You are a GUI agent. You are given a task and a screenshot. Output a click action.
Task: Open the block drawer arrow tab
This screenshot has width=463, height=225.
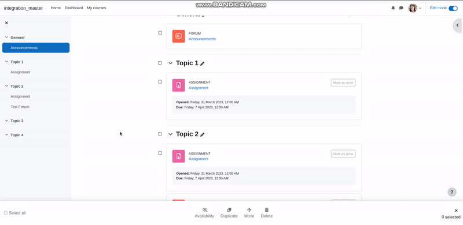coord(458,25)
